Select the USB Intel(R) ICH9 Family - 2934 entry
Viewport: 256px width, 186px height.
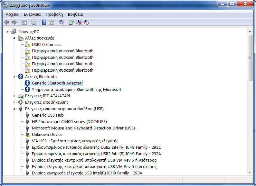(87, 173)
